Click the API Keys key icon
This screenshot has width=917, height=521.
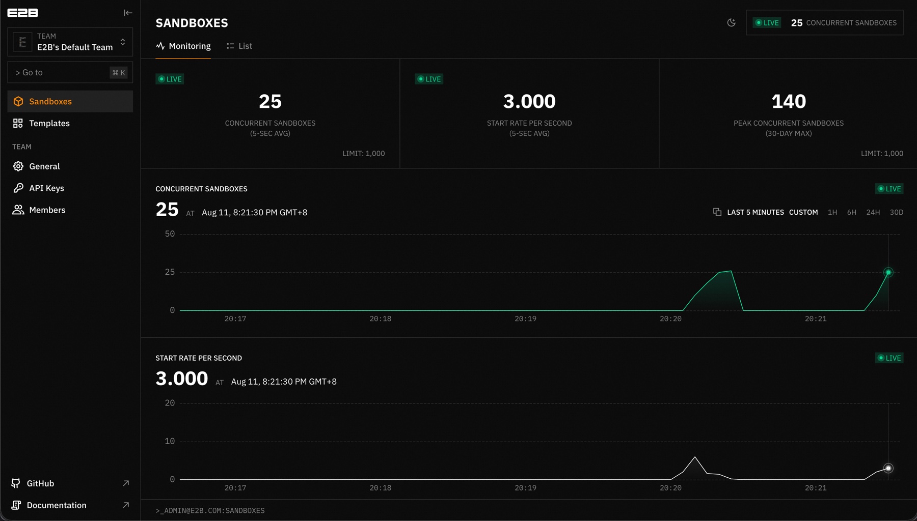click(18, 188)
